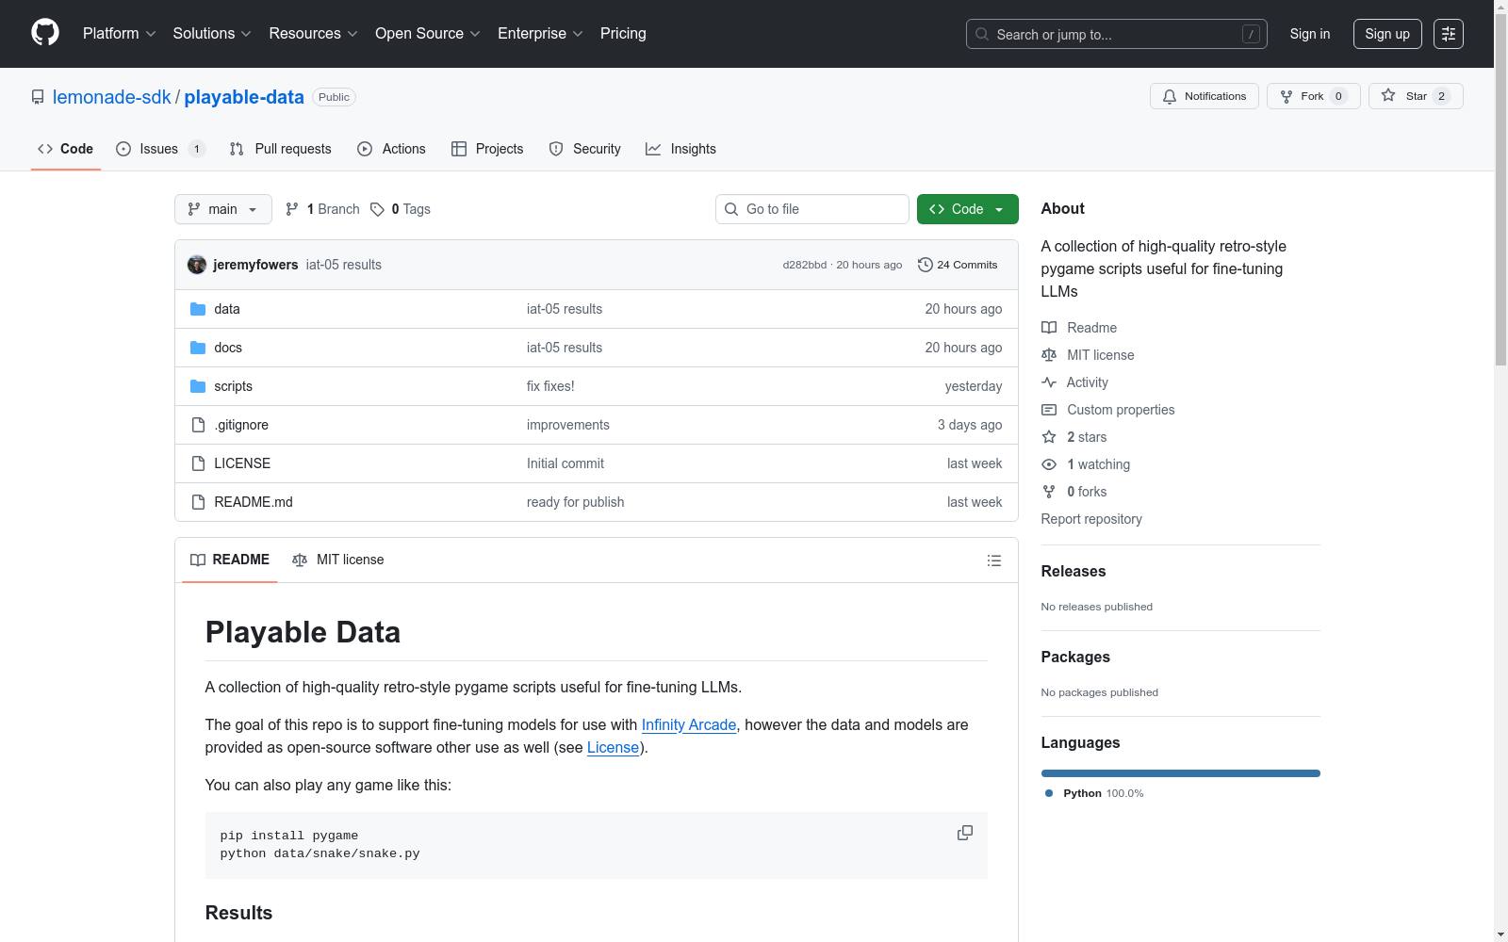Expand the Resources menu

click(314, 34)
